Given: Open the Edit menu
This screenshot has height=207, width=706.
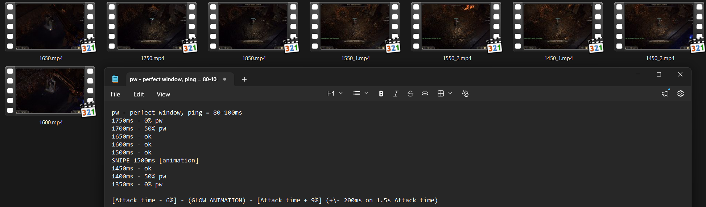Looking at the screenshot, I should point(139,94).
